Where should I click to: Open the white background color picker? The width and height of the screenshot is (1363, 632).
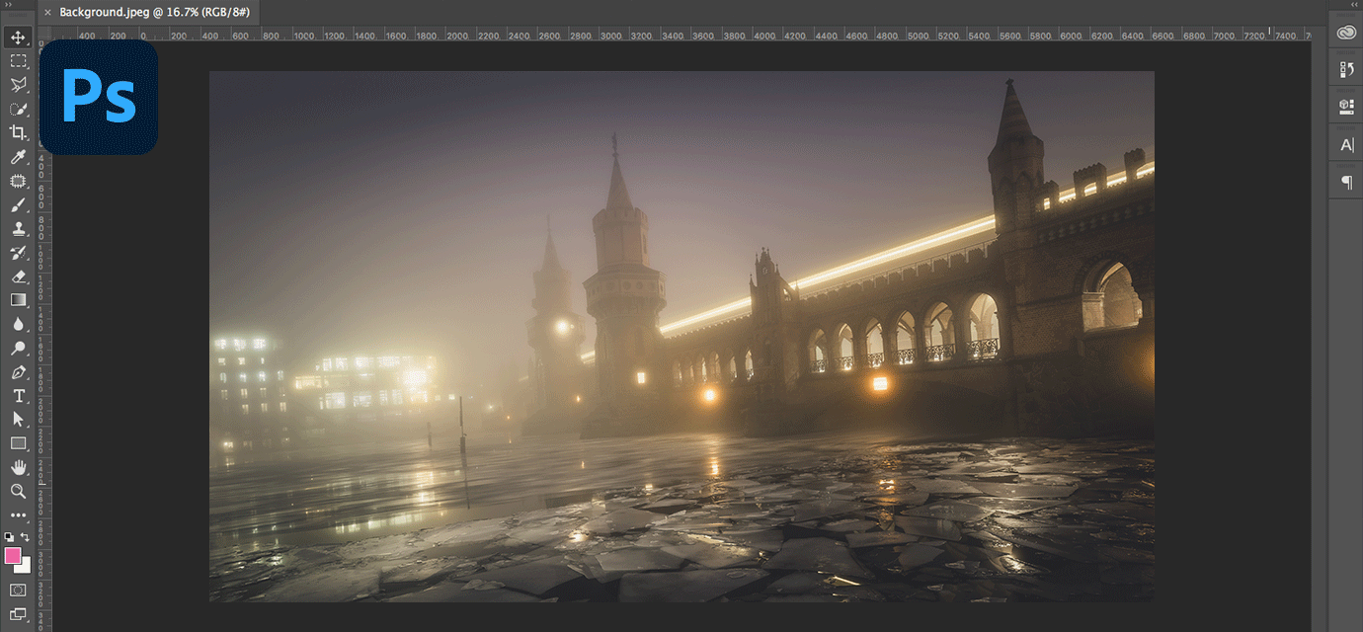(x=25, y=567)
